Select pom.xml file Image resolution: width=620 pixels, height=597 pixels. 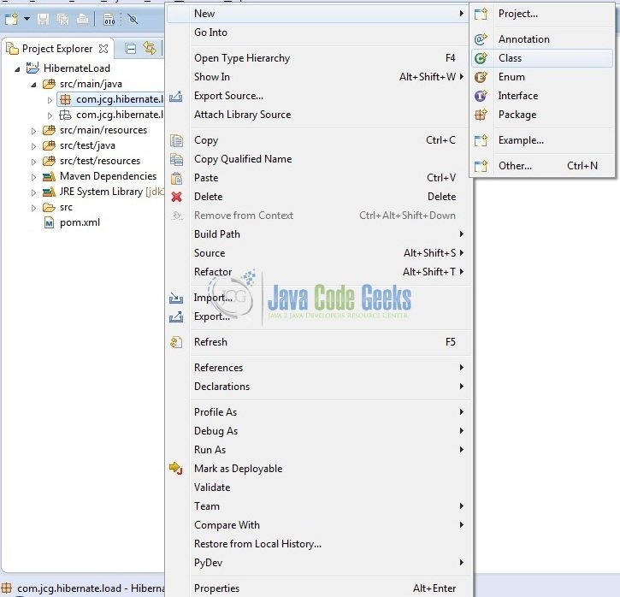tap(80, 222)
